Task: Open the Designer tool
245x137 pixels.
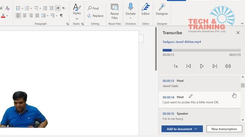Action: (x=162, y=10)
